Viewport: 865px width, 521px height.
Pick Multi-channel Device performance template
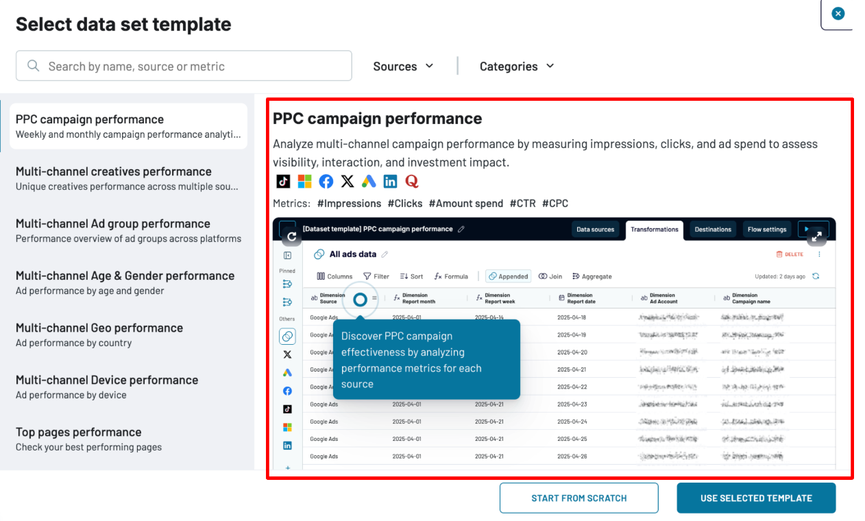click(x=127, y=387)
